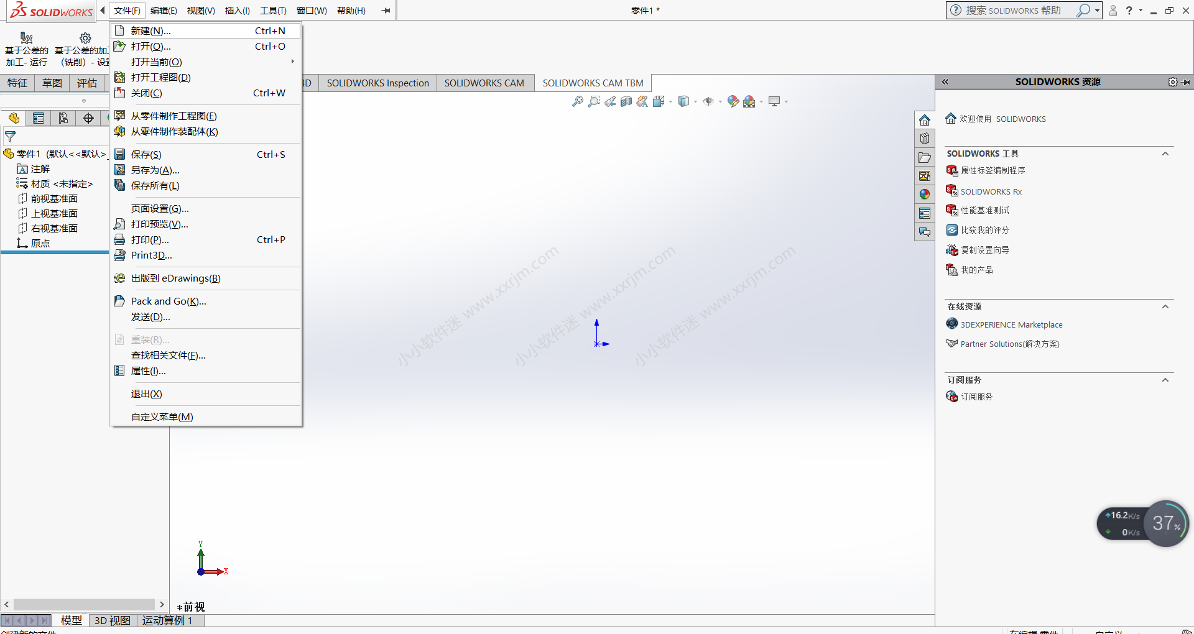Click the search magnifier icon in help box

tap(1083, 11)
